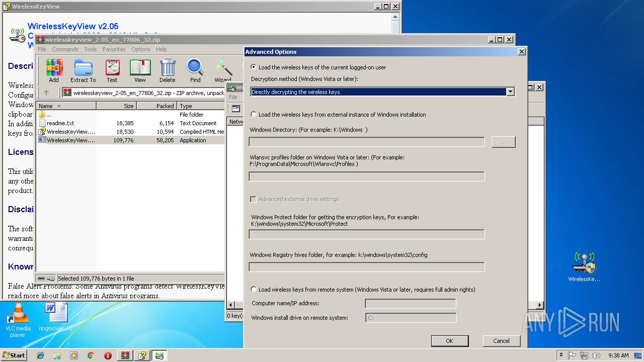Click the '...' browse button for Windows Directory
This screenshot has width=644, height=362.
point(503,142)
